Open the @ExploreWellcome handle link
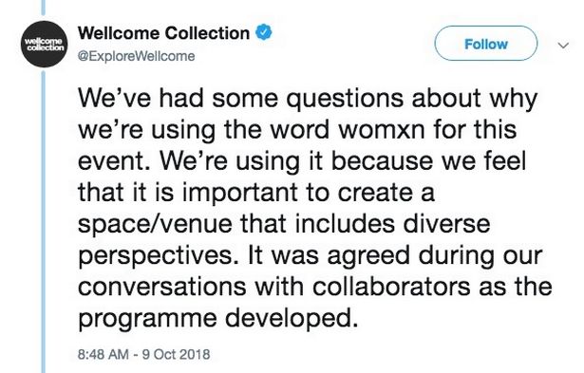Image resolution: width=584 pixels, height=373 pixels. pyautogui.click(x=137, y=56)
